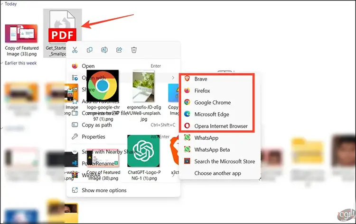356x224 pixels.
Task: Click the Share arrow icon in top row
Action: click(x=119, y=50)
